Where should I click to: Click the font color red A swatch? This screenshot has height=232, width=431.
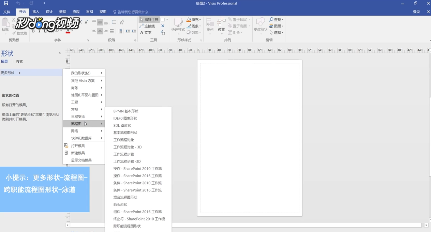(68, 31)
